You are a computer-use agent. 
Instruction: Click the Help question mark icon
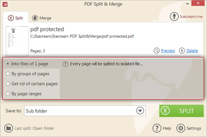pyautogui.click(x=156, y=128)
